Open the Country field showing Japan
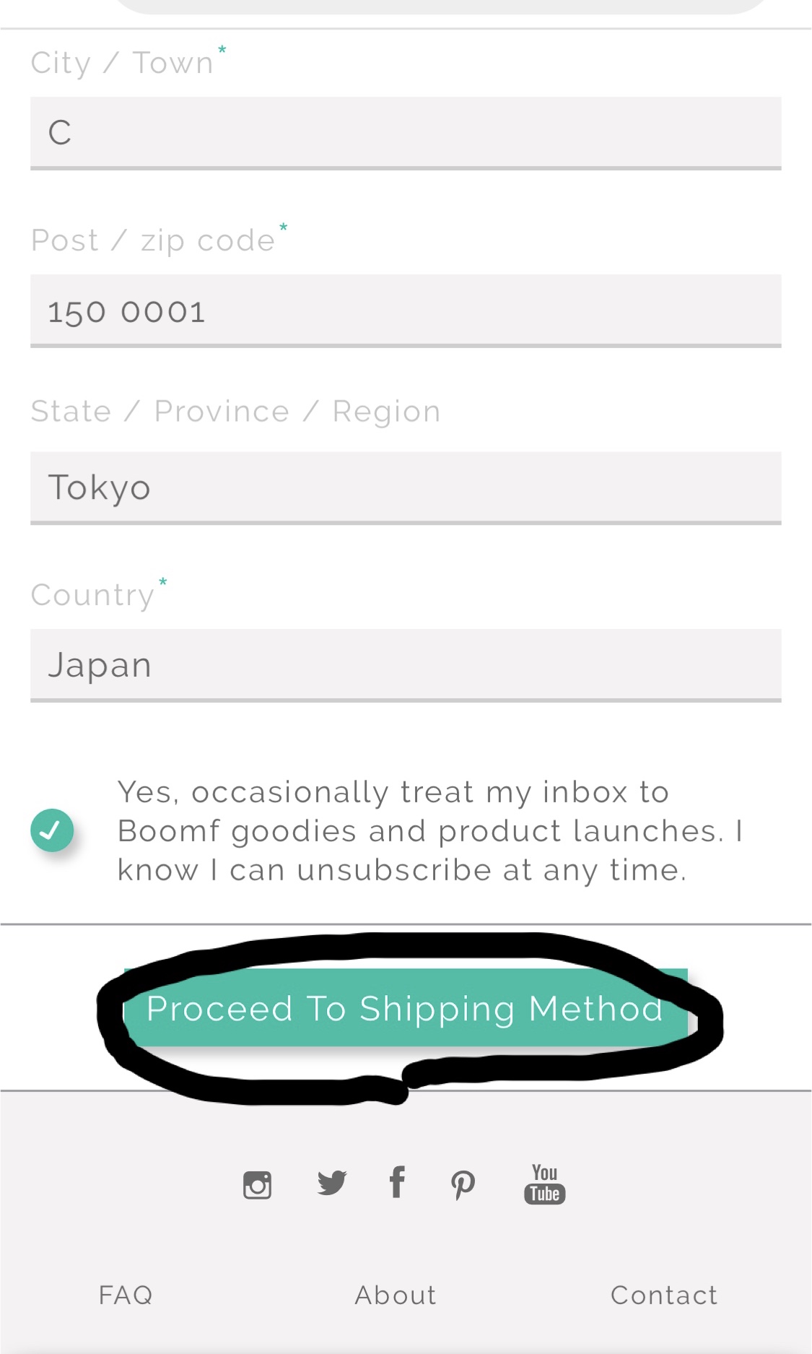The height and width of the screenshot is (1354, 812). [406, 665]
